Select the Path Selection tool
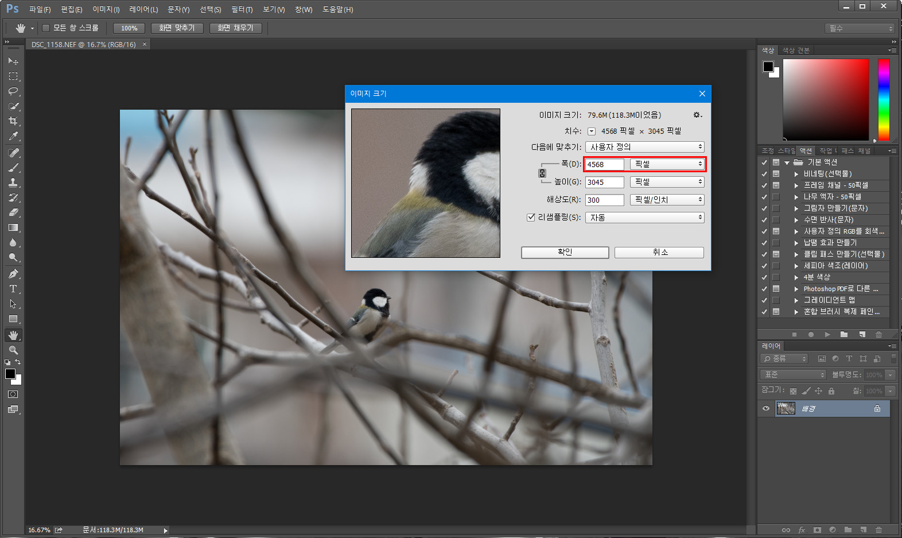Image resolution: width=902 pixels, height=538 pixels. point(13,304)
